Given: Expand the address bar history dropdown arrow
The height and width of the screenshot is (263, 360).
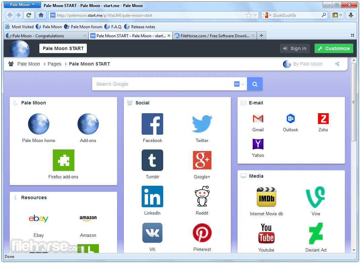Looking at the screenshot, I should (x=255, y=15).
